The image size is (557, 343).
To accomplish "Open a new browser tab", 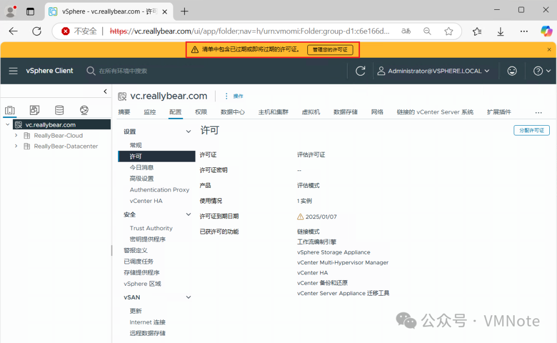I will 184,11.
